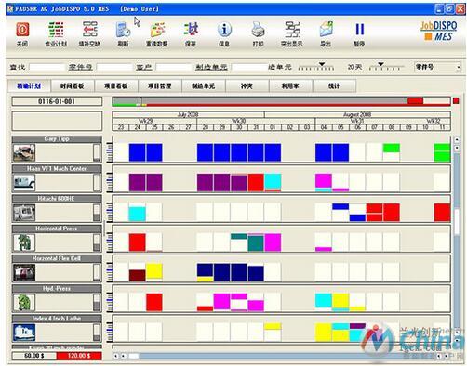Click the green block on Gary Tipp row

[x=392, y=148]
